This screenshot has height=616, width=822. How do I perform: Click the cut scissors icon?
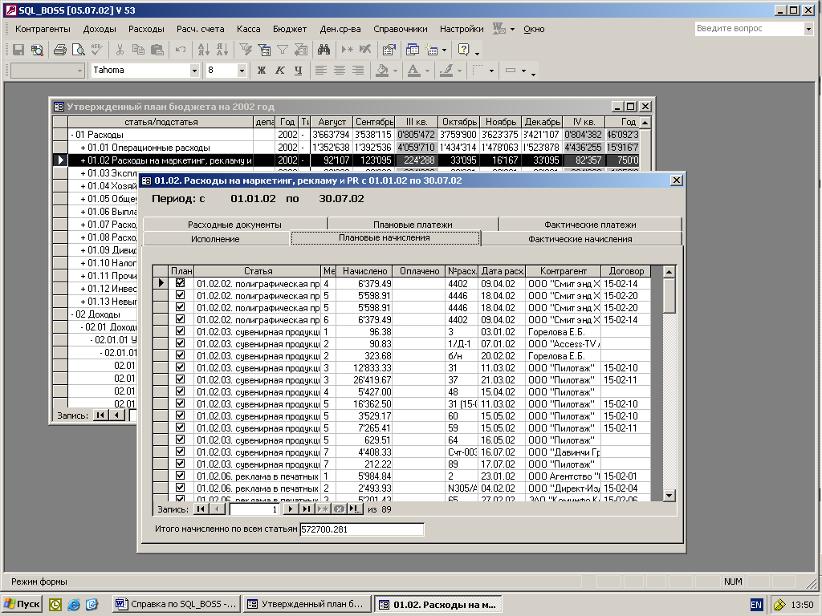(x=120, y=50)
